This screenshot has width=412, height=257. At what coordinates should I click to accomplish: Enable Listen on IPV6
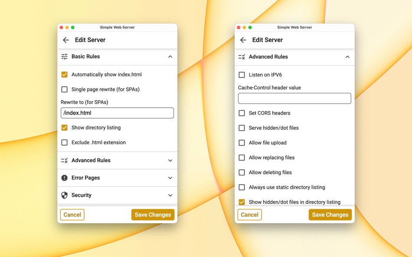242,75
